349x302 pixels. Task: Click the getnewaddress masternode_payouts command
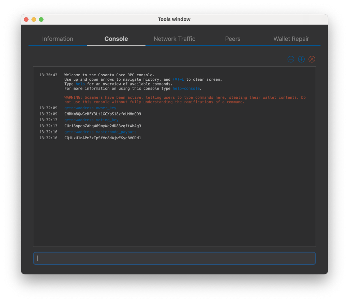click(x=101, y=132)
